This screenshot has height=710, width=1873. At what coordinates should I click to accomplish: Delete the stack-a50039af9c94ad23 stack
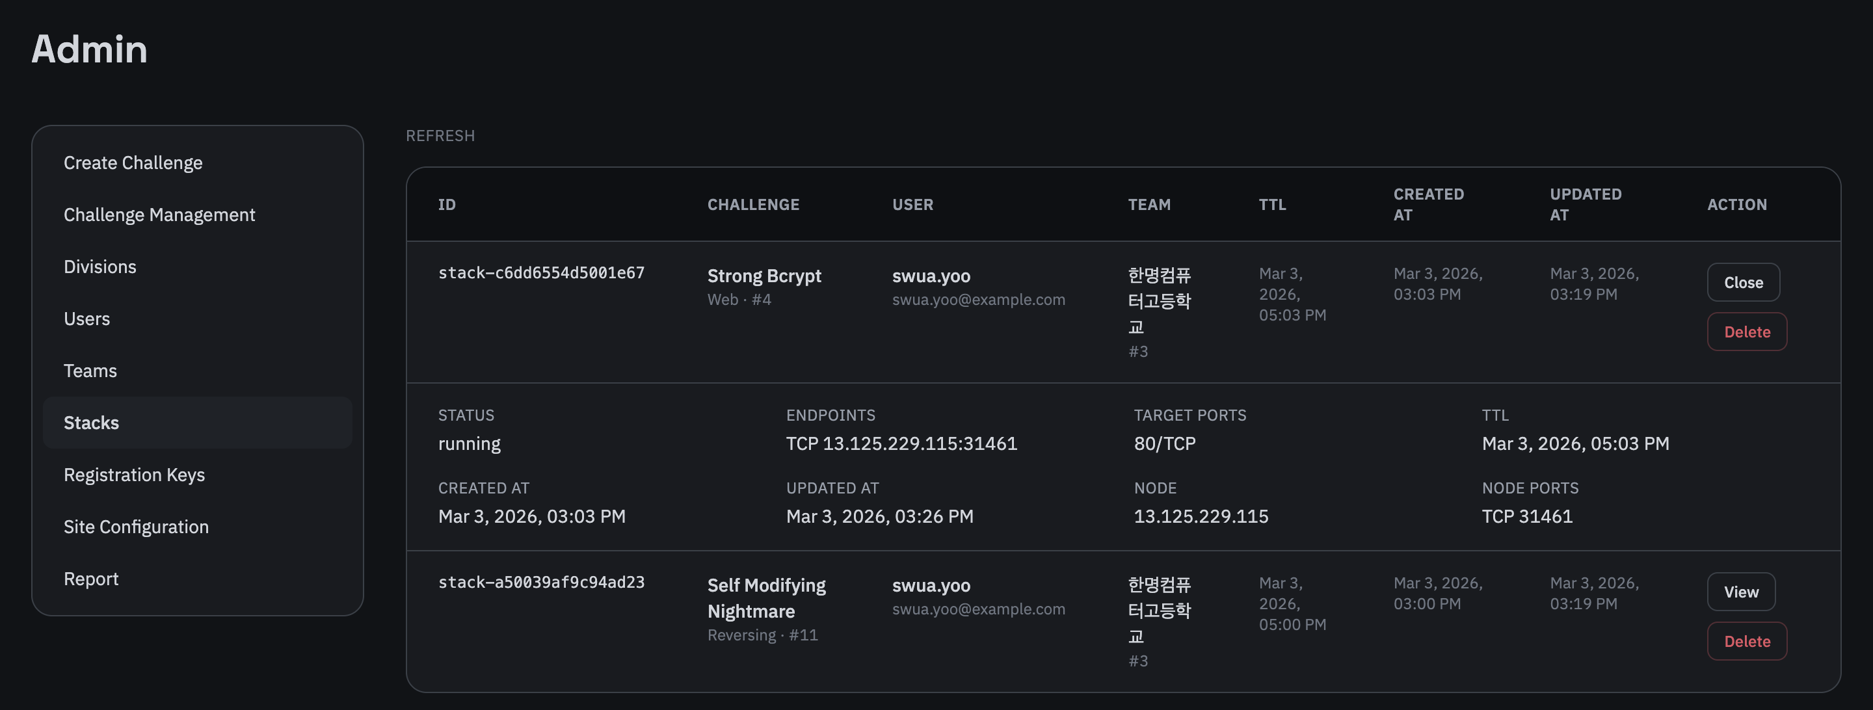(x=1746, y=641)
